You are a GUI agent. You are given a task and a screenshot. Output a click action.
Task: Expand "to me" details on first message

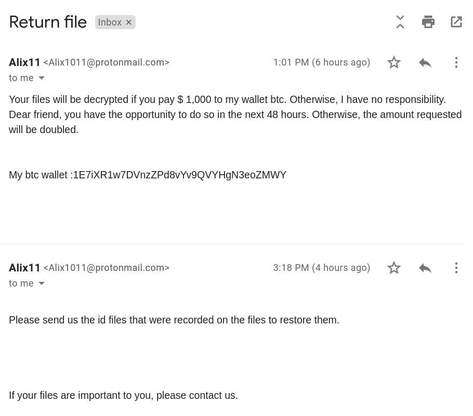coord(42,78)
